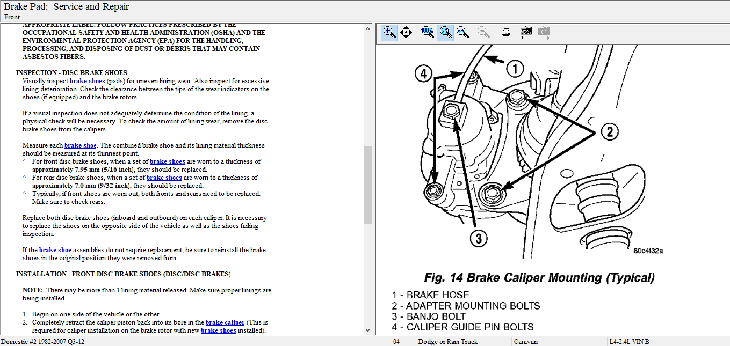Open the 'brake caliper' link

click(225, 322)
